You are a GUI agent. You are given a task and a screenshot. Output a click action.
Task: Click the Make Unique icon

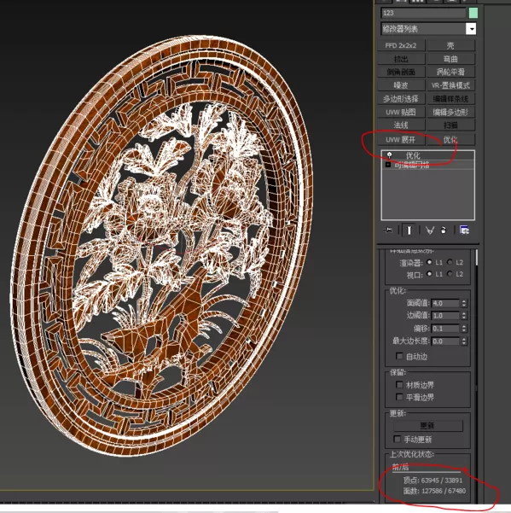coord(430,230)
